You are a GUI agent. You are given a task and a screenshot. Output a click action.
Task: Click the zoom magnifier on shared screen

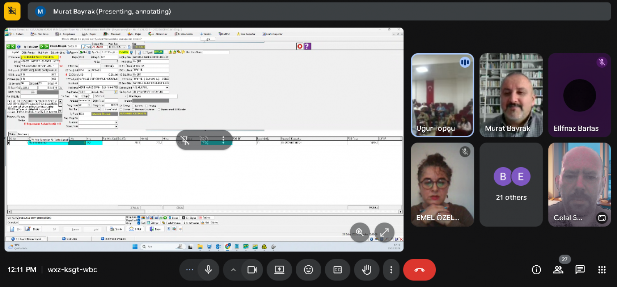pos(359,232)
